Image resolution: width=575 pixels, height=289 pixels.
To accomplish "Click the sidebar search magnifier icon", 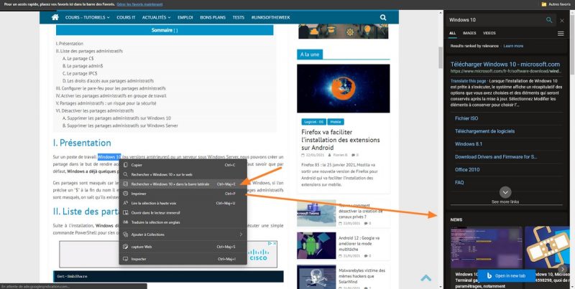I will point(549,20).
